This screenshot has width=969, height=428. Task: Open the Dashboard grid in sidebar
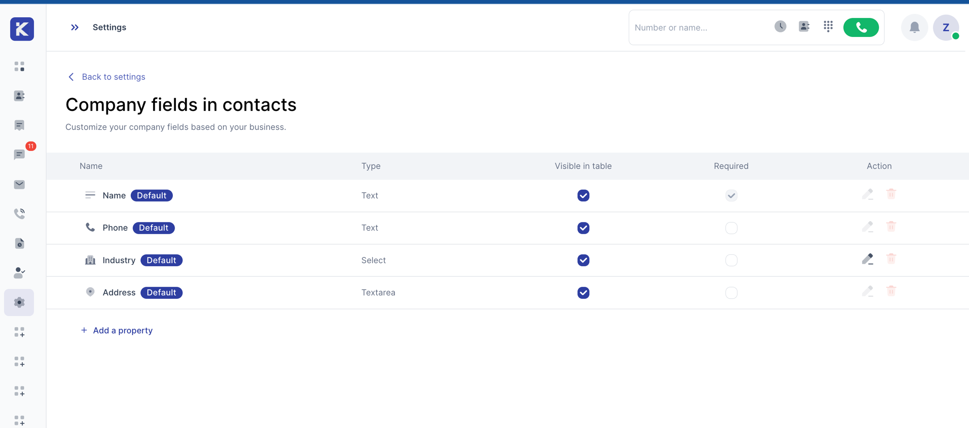click(19, 66)
